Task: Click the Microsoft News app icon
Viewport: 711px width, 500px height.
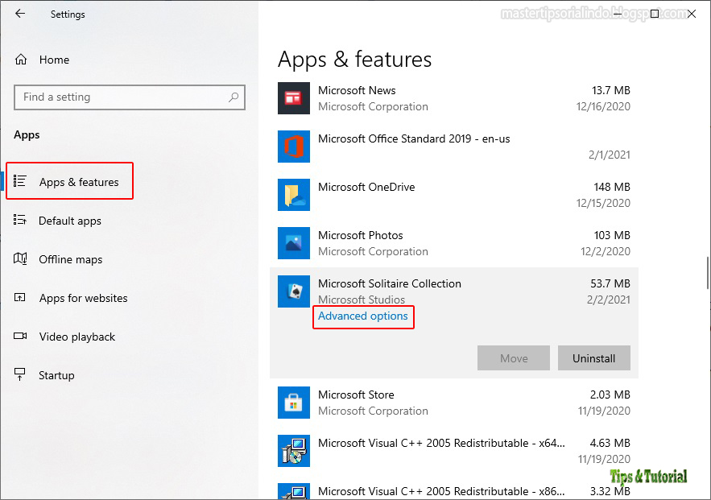Action: click(294, 98)
